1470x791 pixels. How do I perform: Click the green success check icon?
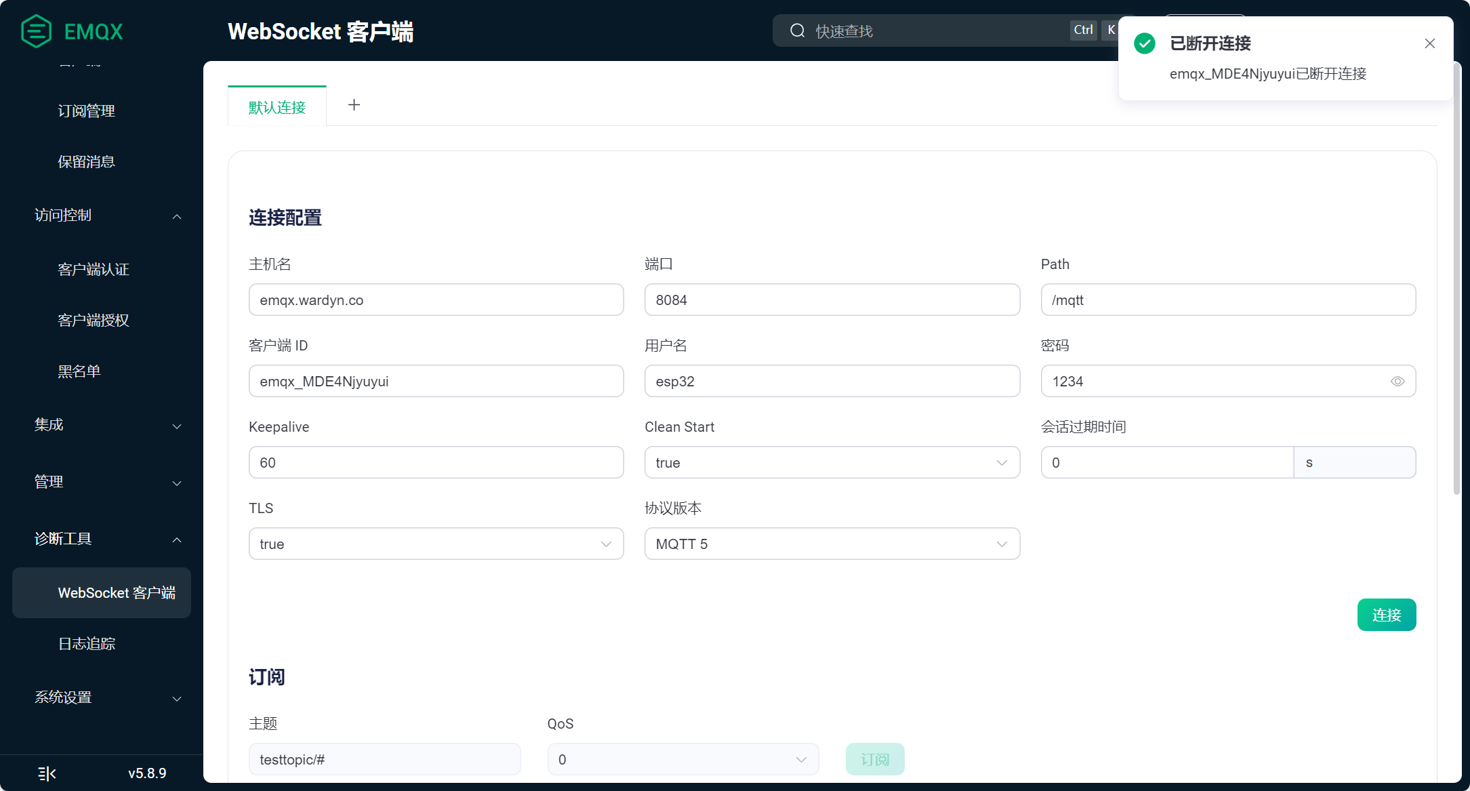coord(1145,43)
